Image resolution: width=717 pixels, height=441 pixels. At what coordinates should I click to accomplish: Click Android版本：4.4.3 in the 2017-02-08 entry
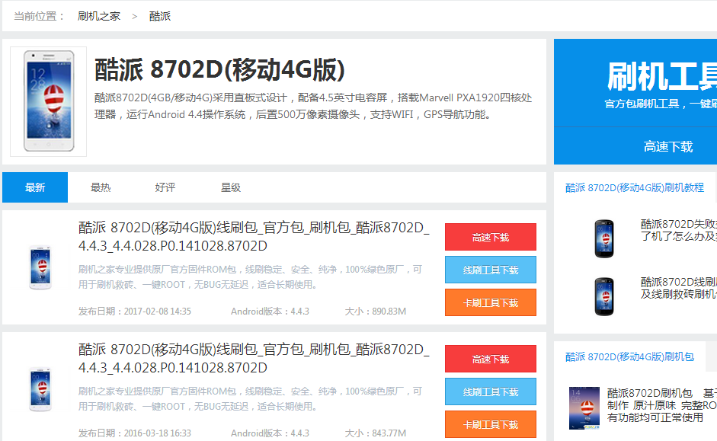[x=270, y=312]
